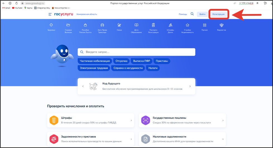The image size is (273, 148).
Task: Open the Прочее four-circles icon
Action: [x=205, y=25]
